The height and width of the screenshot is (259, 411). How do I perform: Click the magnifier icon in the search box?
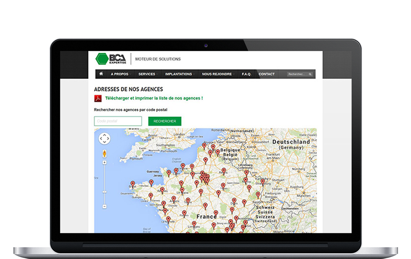[310, 74]
